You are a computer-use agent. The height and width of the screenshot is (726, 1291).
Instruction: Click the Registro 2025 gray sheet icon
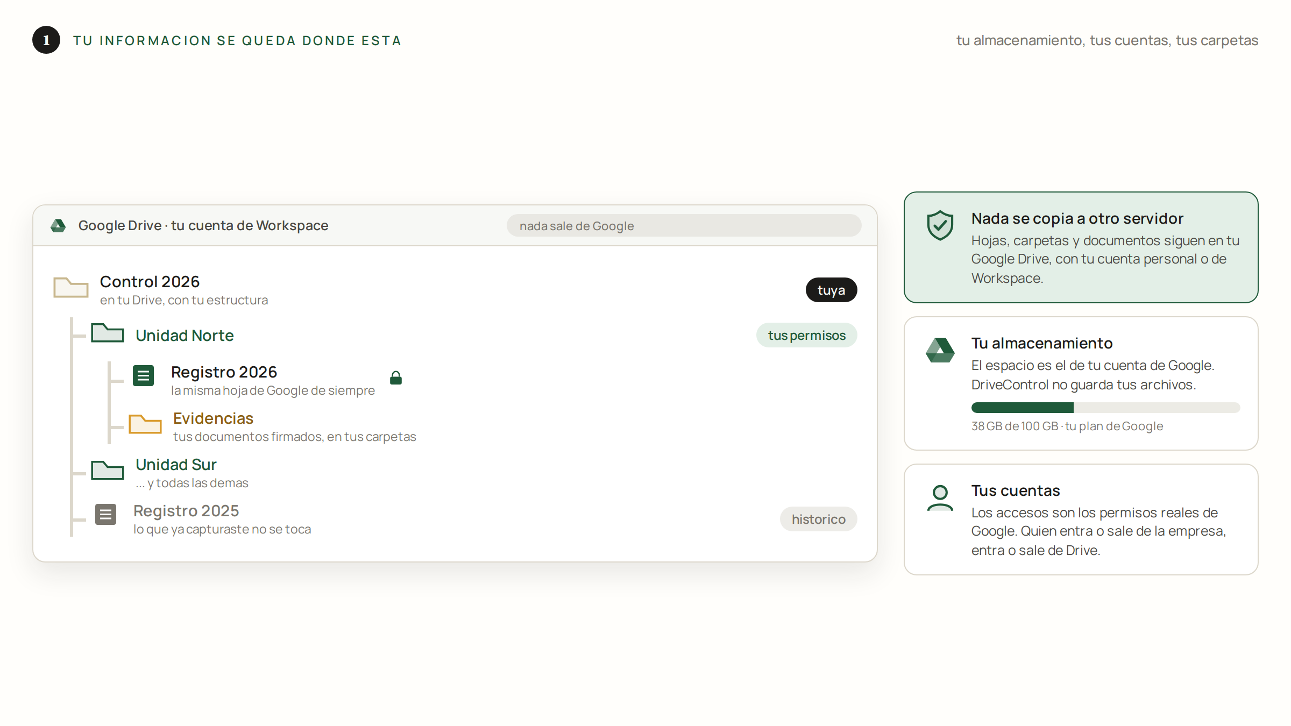tap(106, 515)
